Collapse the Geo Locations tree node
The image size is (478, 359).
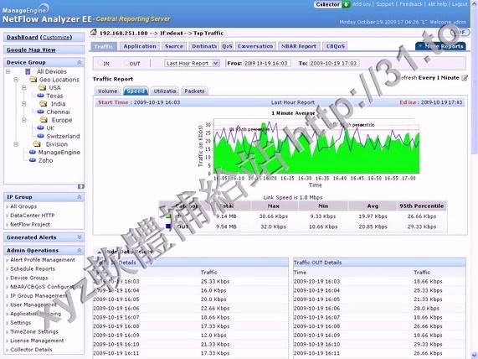point(16,80)
